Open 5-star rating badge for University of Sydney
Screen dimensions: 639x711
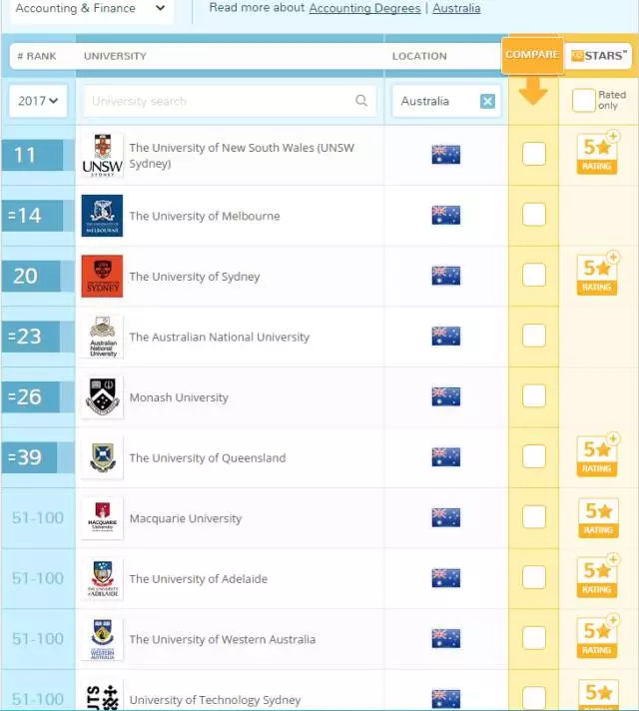pyautogui.click(x=597, y=275)
